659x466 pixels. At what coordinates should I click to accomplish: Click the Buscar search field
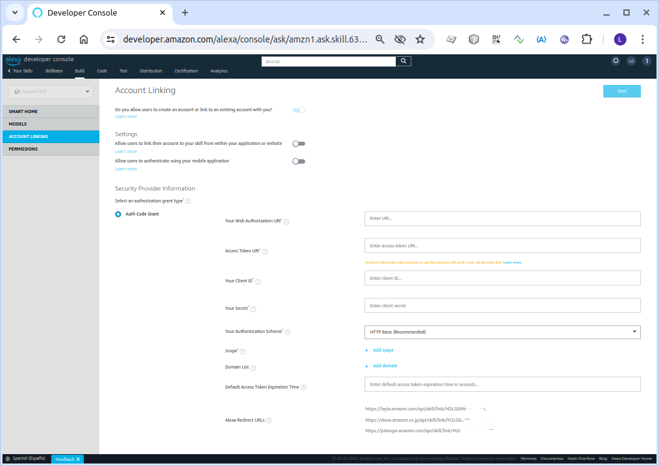[329, 61]
